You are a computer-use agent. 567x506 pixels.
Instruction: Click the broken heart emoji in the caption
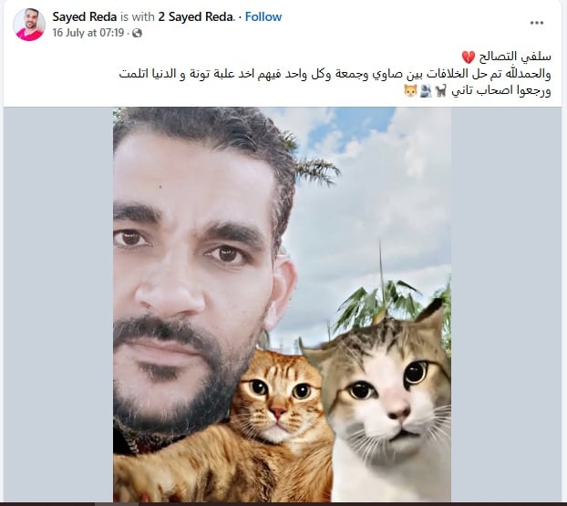[469, 57]
